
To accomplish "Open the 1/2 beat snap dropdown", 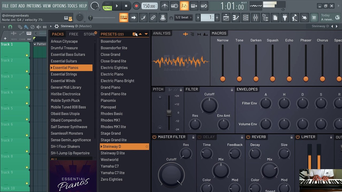I will [x=183, y=18].
